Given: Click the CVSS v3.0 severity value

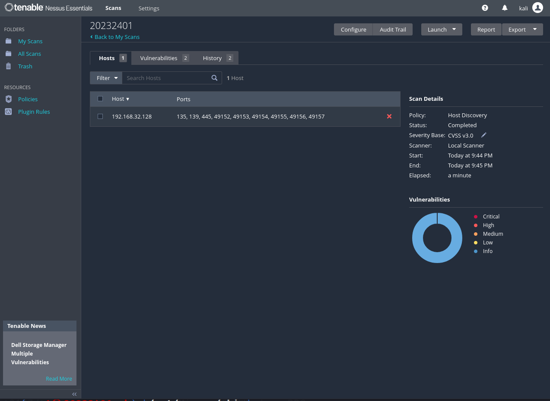Looking at the screenshot, I should pos(461,135).
